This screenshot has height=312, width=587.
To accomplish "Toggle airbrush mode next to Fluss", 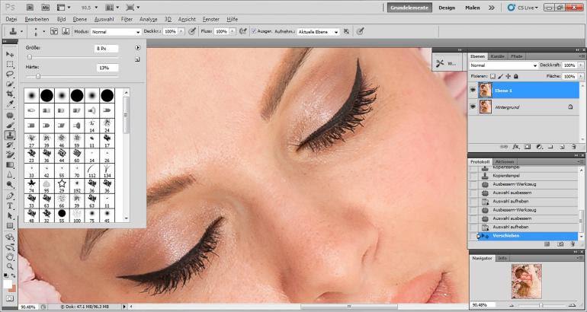I will [x=242, y=32].
